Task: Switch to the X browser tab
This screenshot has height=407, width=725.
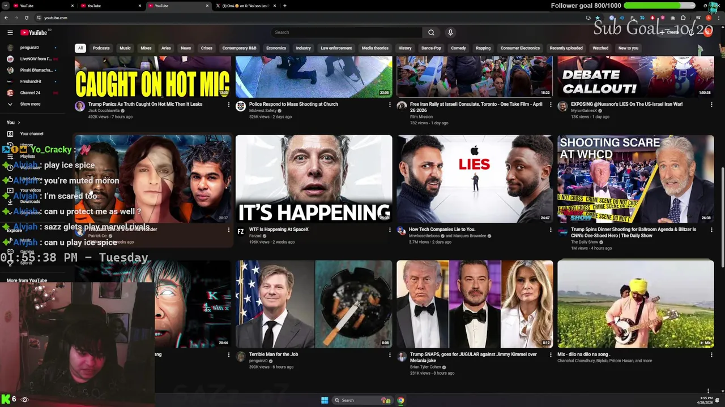Action: click(x=246, y=6)
